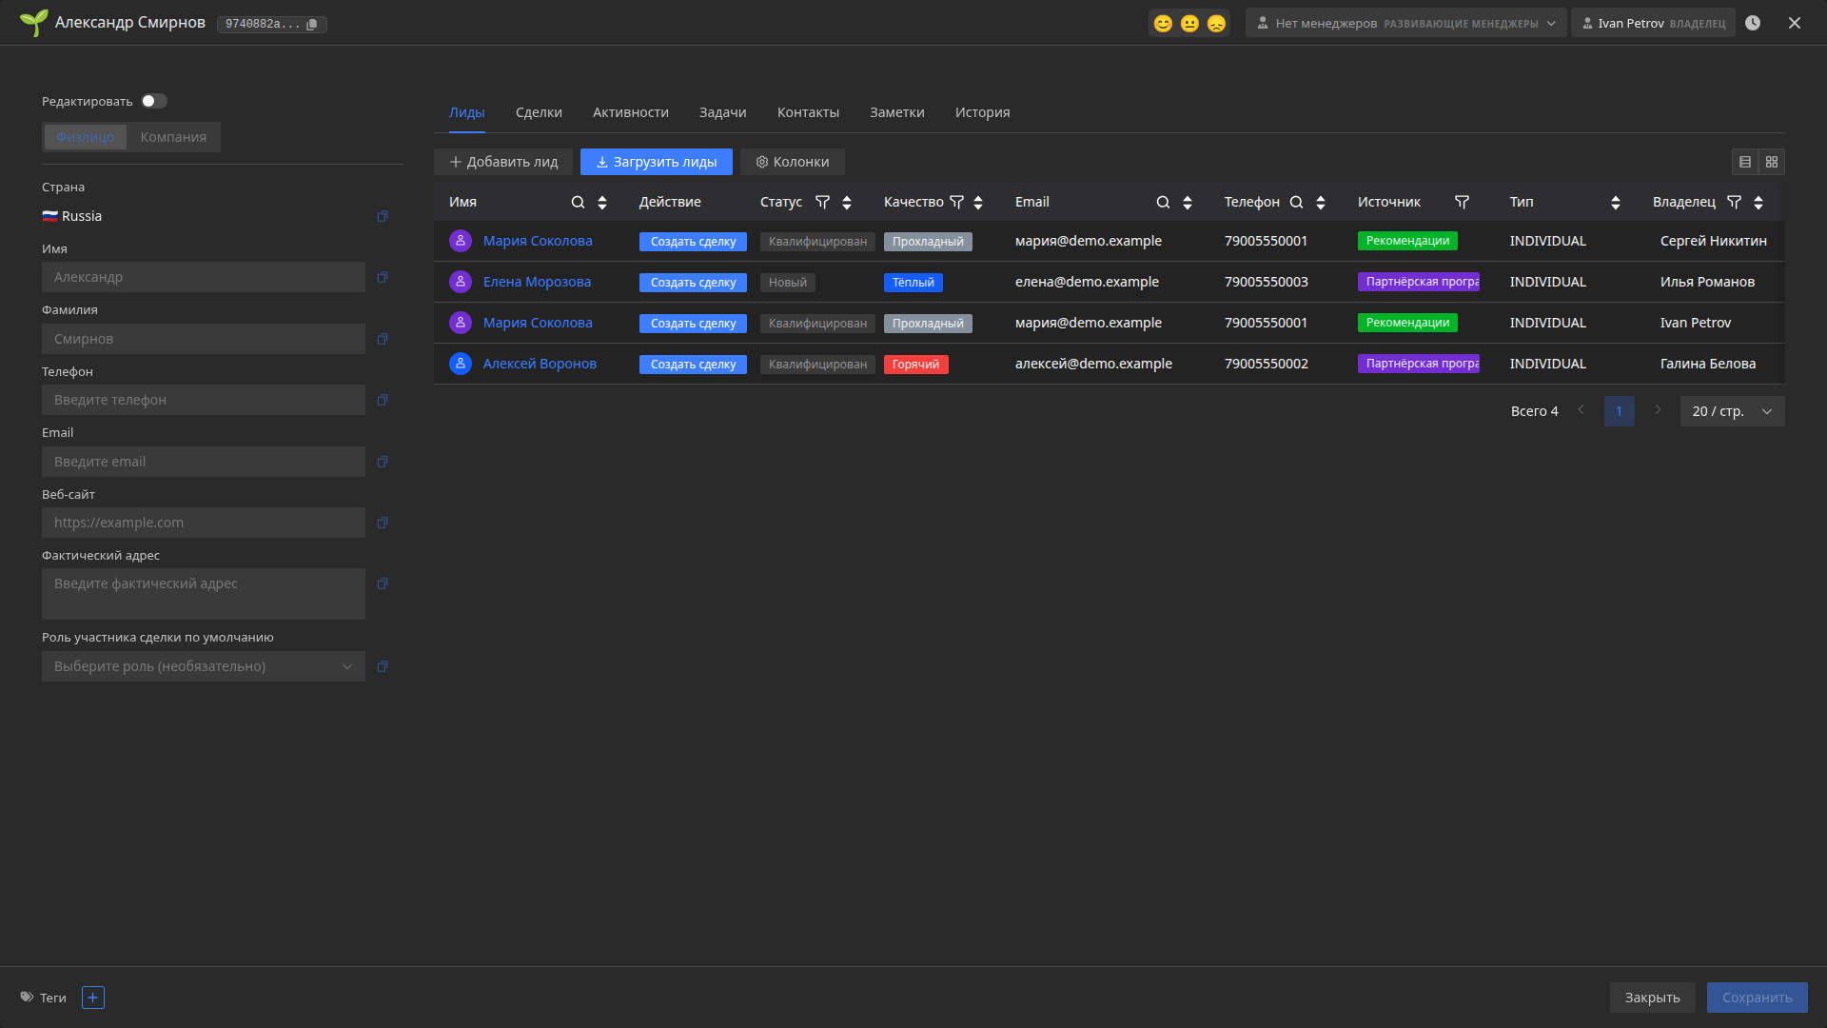The height and width of the screenshot is (1028, 1827).
Task: Open the История tab
Action: tap(983, 112)
